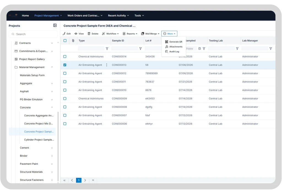The height and width of the screenshot is (194, 282).
Task: Check the row CON000014 checkbox
Action: [65, 56]
